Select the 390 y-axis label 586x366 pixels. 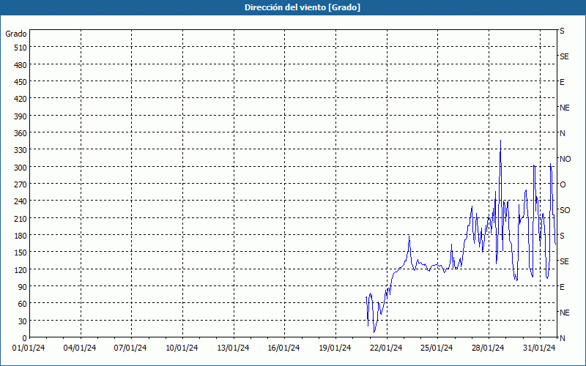tap(21, 116)
